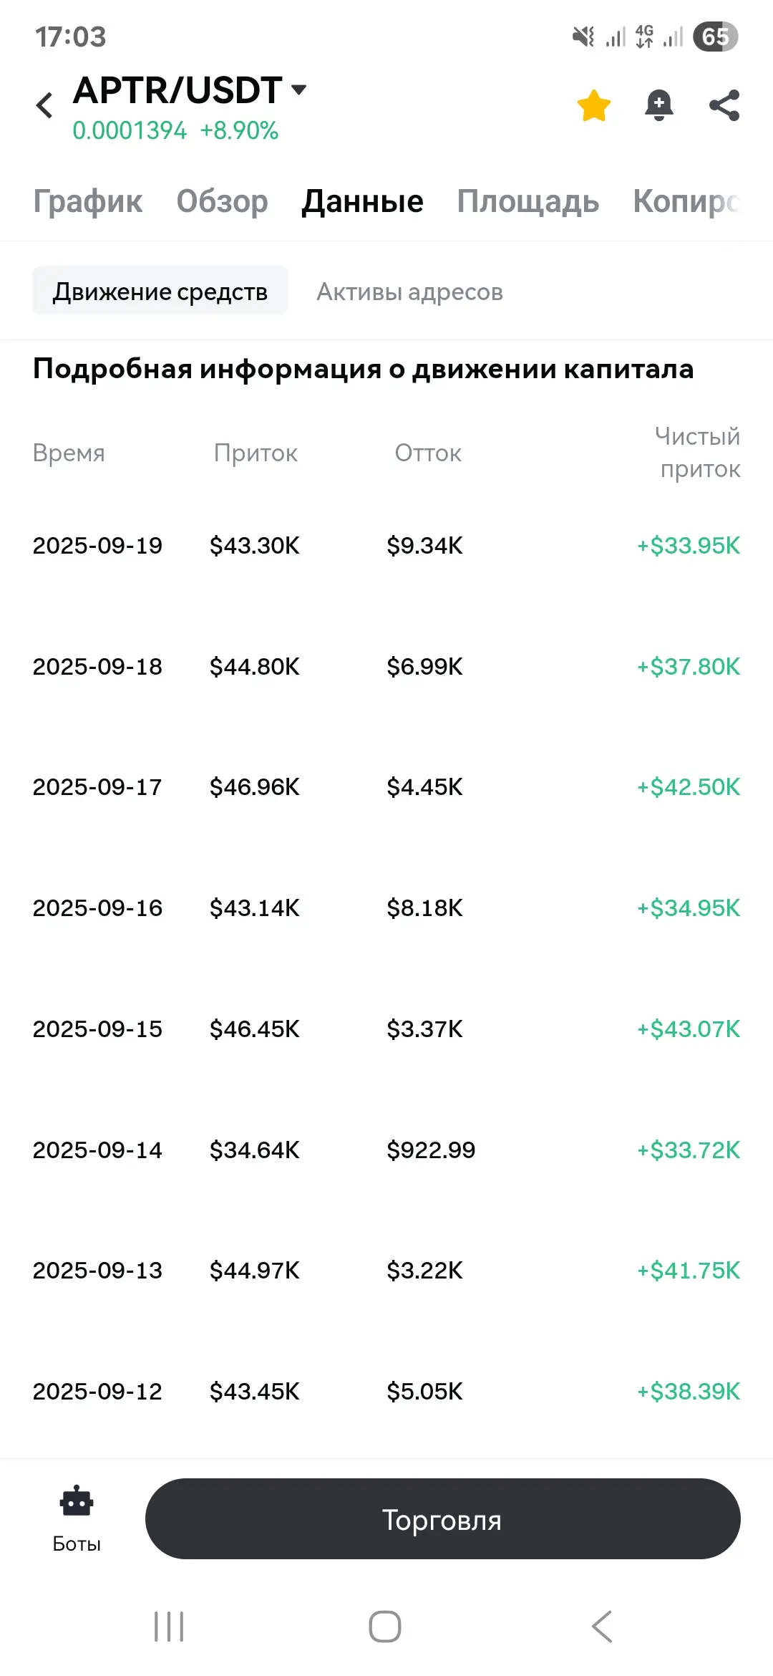The height and width of the screenshot is (1676, 773).
Task: Expand the APTR/USDT pair dropdown arrow
Action: (x=299, y=90)
